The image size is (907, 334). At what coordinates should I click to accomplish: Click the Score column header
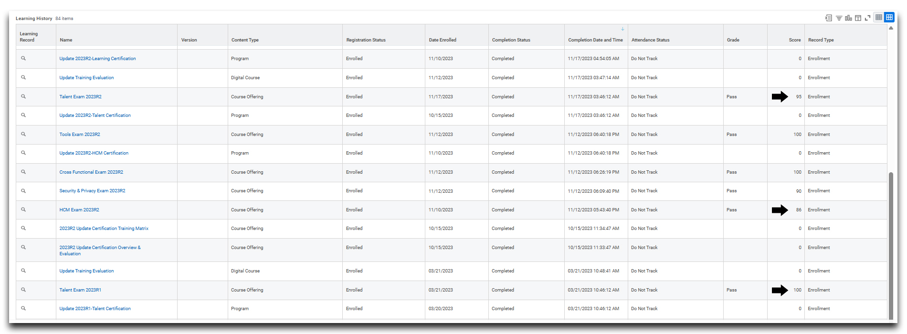point(794,40)
